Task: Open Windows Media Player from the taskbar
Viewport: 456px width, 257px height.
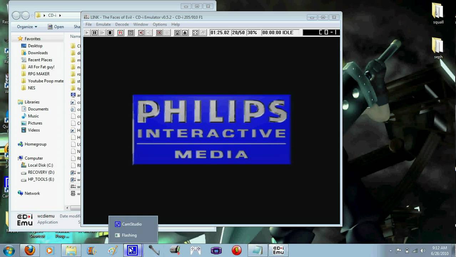Action: [49, 251]
